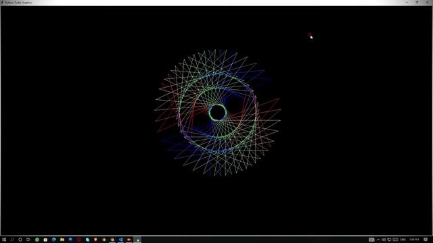Switch to Visual Studio Code in taskbar
This screenshot has height=243, width=433.
pyautogui.click(x=120, y=240)
